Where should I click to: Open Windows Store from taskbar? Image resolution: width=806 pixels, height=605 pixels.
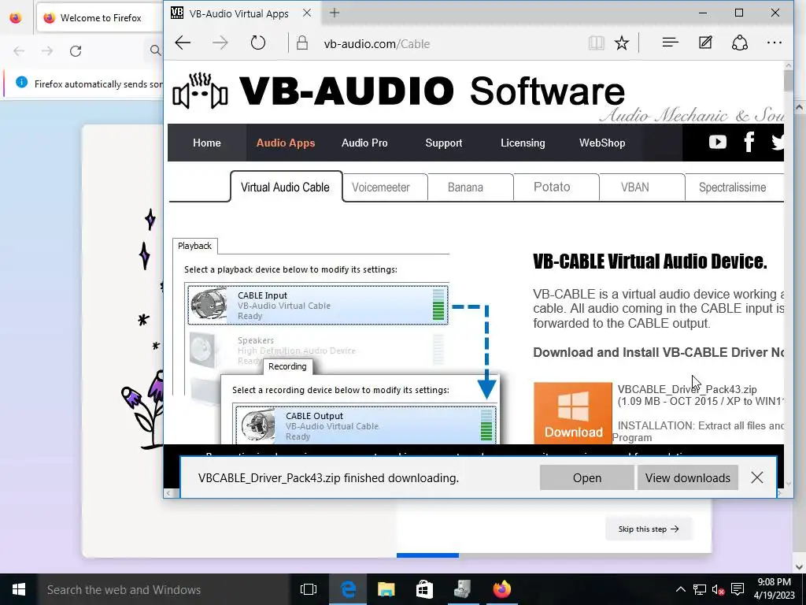coord(424,589)
